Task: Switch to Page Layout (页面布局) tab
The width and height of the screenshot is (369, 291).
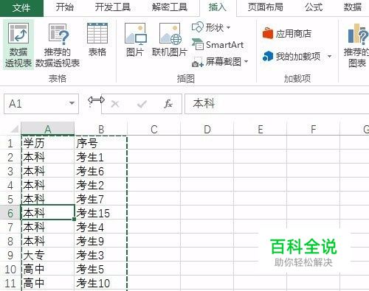Action: pos(265,7)
